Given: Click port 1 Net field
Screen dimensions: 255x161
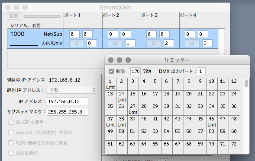Looking at the screenshot, I should 74,34.
